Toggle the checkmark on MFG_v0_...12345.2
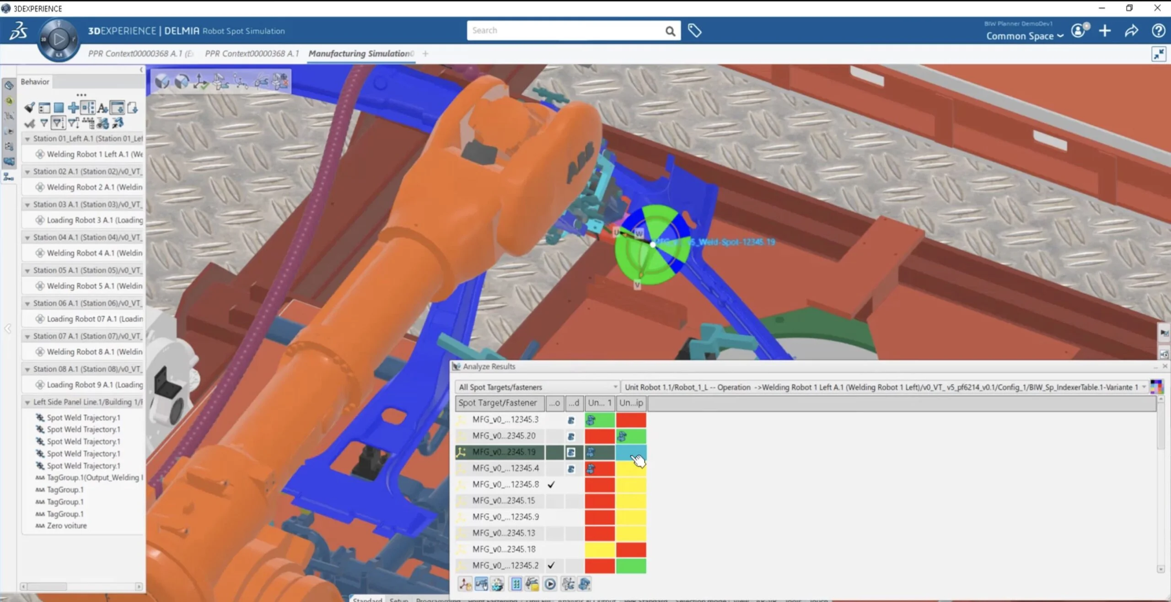This screenshot has width=1171, height=602. click(552, 565)
